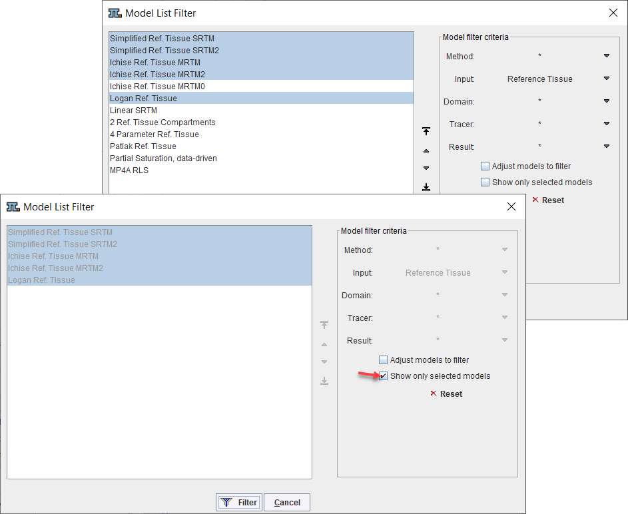Move model down one in back window
The height and width of the screenshot is (514, 628).
tap(426, 168)
